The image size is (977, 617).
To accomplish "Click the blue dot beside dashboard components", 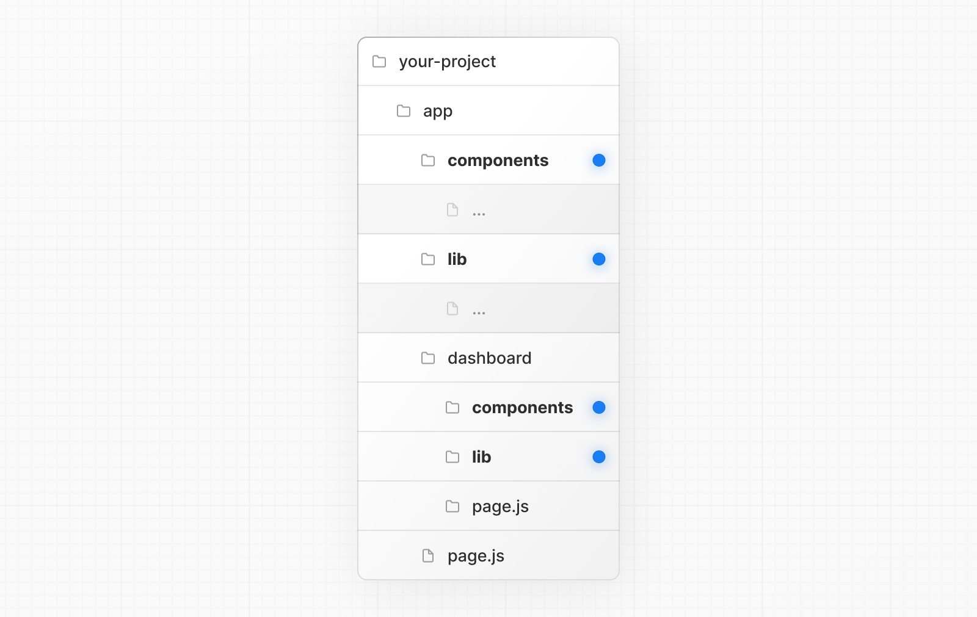I will [599, 408].
